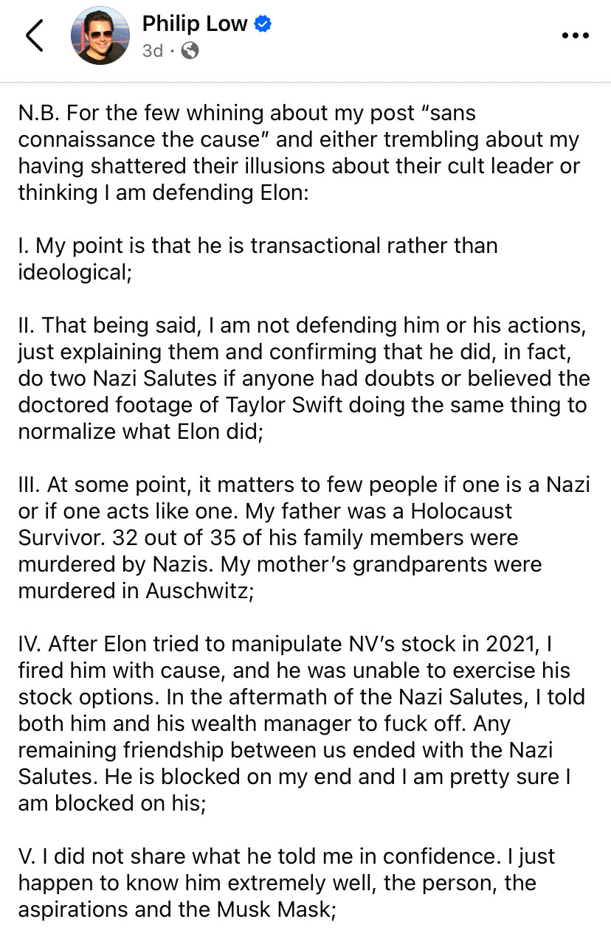Tap point V paragraph about confidence
611x936 pixels.
click(x=288, y=882)
